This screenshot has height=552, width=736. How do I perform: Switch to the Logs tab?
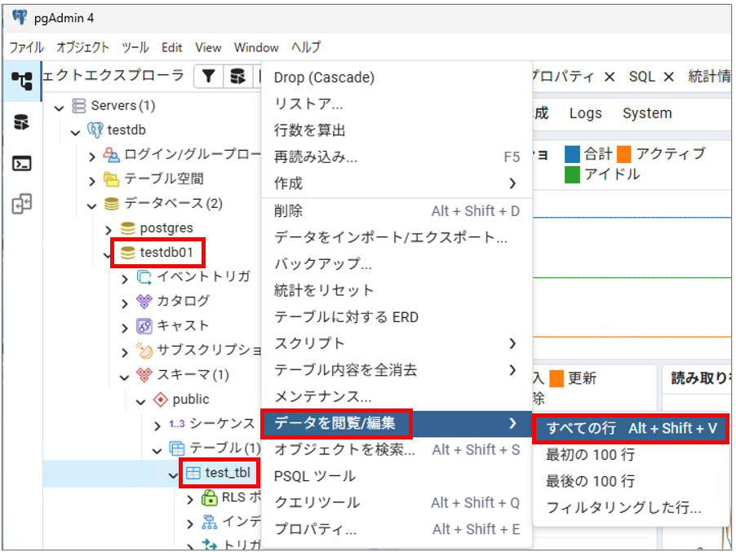pyautogui.click(x=585, y=113)
